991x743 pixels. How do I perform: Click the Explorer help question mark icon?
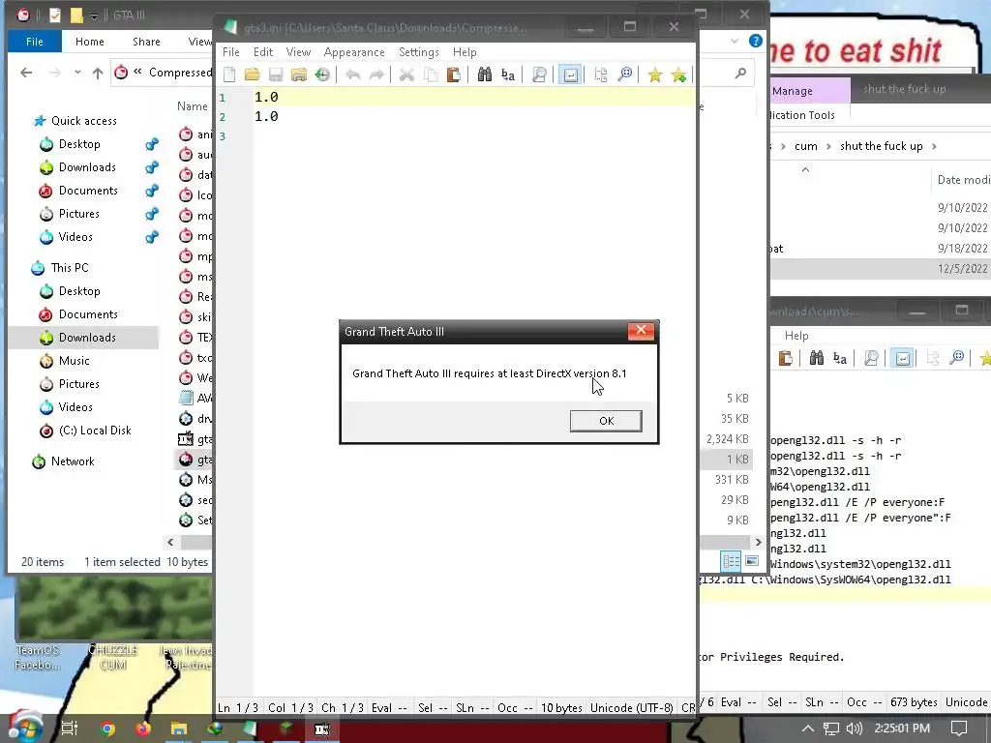[x=755, y=41]
